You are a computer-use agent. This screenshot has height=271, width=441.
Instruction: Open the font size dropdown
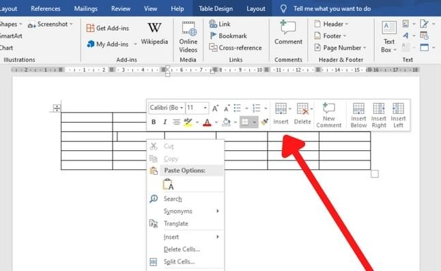[205, 108]
